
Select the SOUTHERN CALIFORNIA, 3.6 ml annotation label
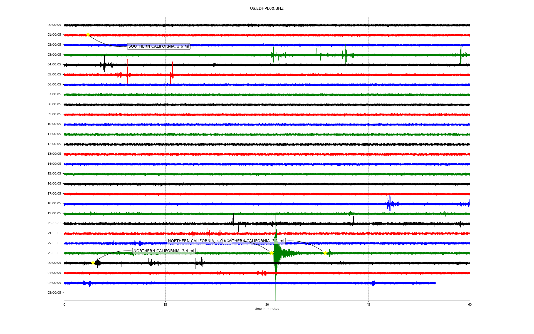[159, 46]
